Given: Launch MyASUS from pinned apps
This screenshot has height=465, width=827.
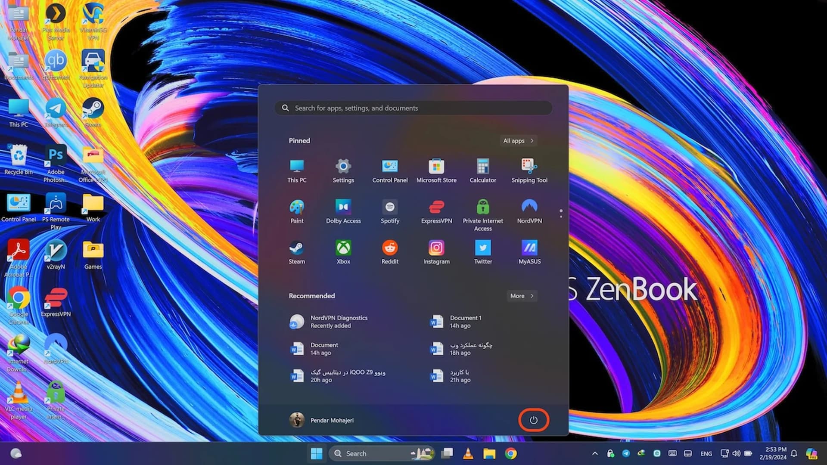Looking at the screenshot, I should pyautogui.click(x=529, y=252).
